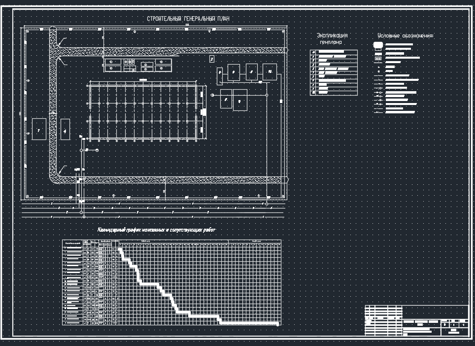Click the main building column grid

143,112
